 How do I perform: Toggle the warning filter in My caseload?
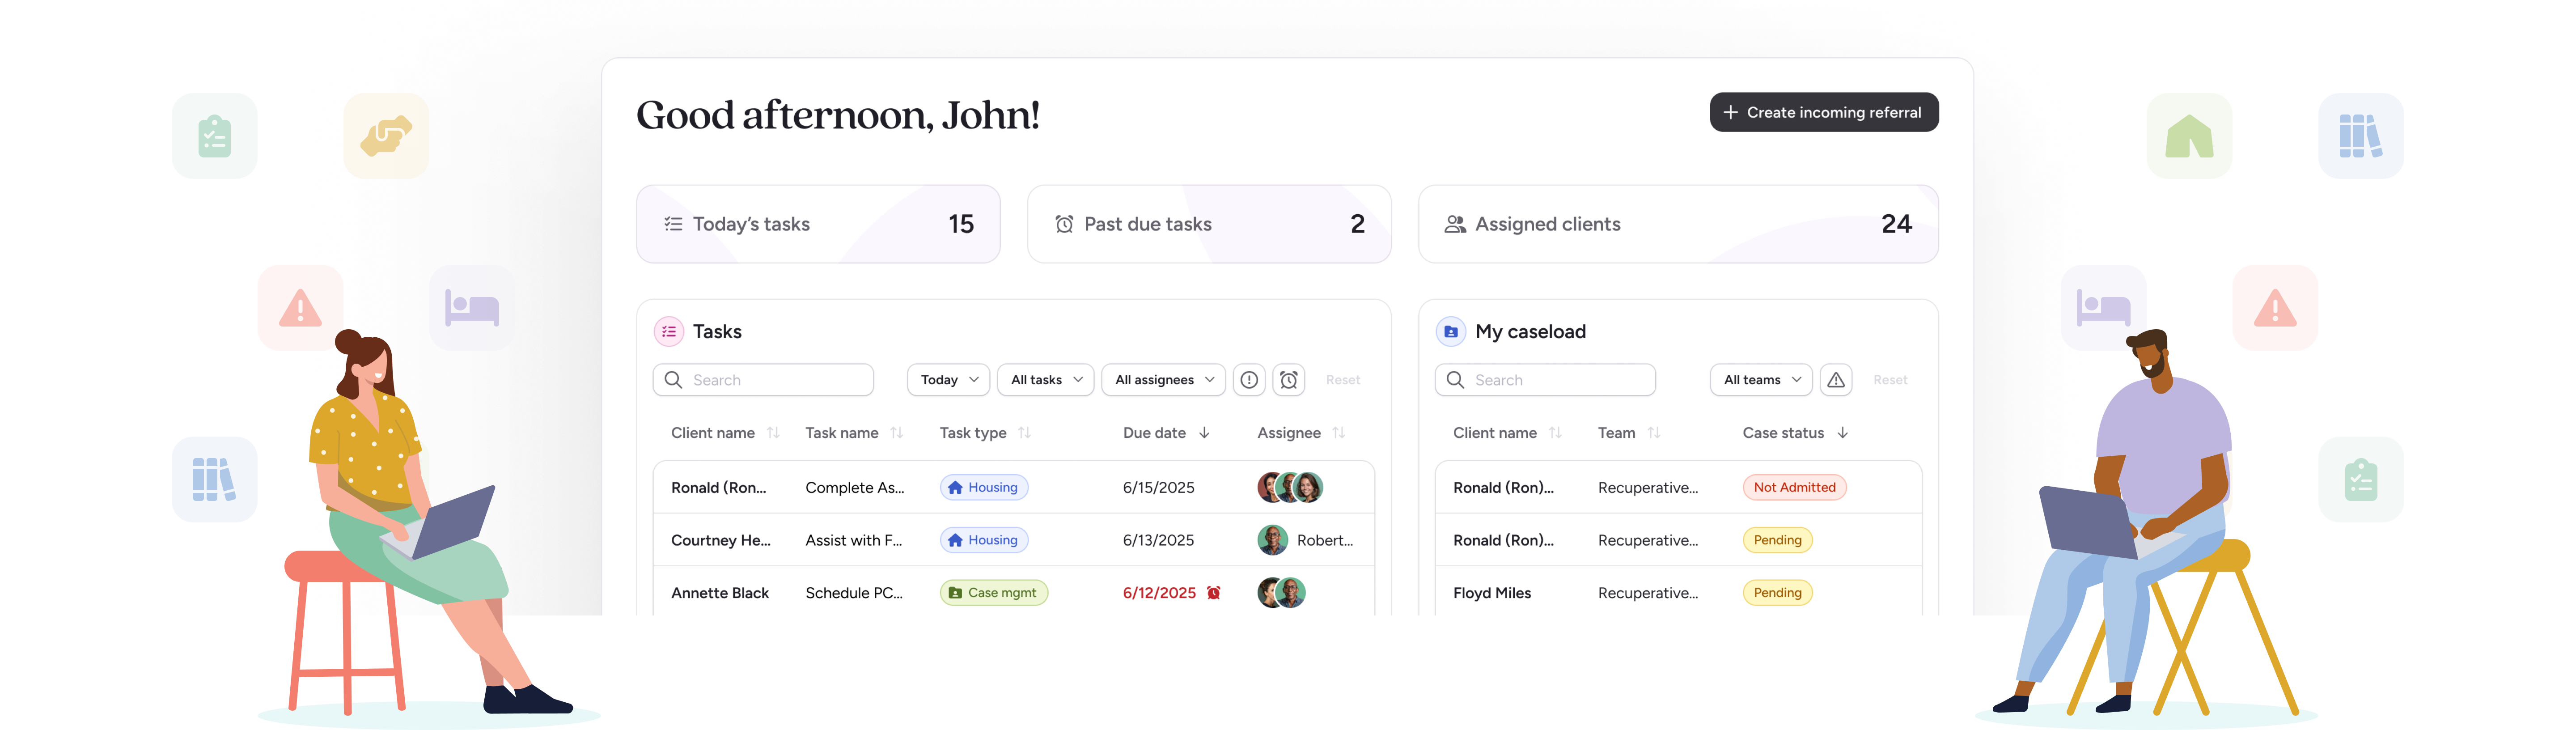[x=1836, y=380]
